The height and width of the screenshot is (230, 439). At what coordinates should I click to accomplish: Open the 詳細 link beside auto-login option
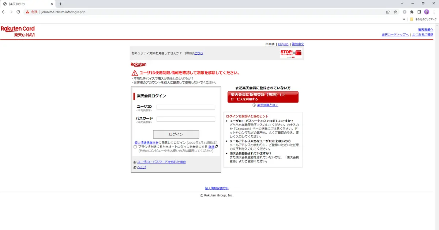pyautogui.click(x=211, y=147)
